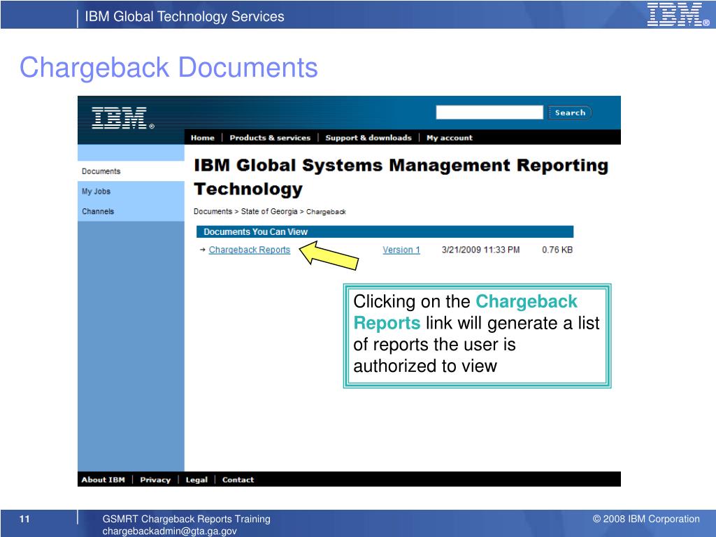Click the chargebackadmin@gta.ga.gov email text
The image size is (716, 537).
169,531
